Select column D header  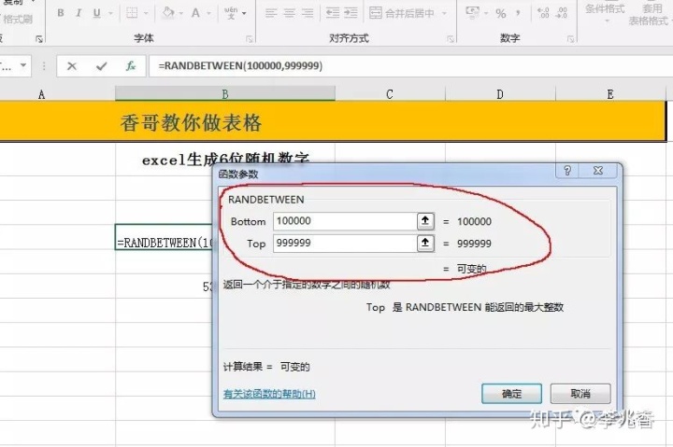click(500, 94)
